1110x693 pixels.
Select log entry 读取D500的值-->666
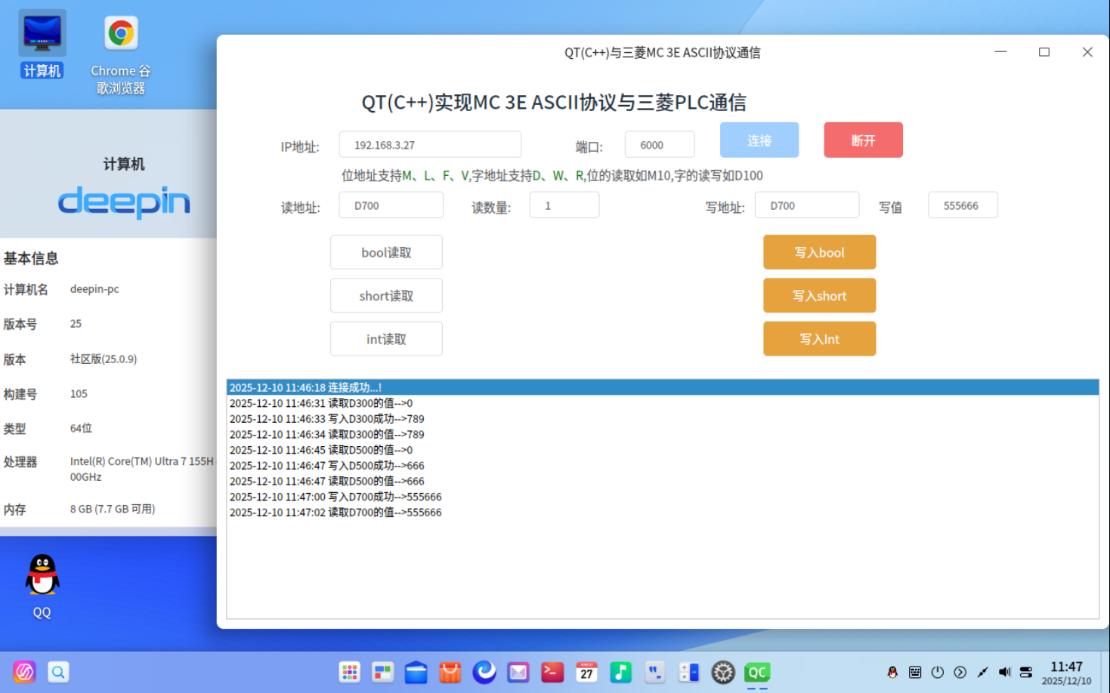[663, 481]
